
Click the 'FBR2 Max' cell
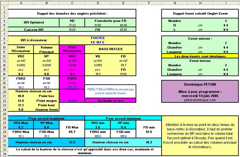[x=21, y=132]
